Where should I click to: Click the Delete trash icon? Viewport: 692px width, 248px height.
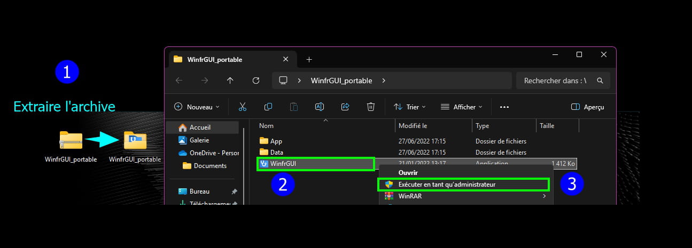click(x=371, y=107)
